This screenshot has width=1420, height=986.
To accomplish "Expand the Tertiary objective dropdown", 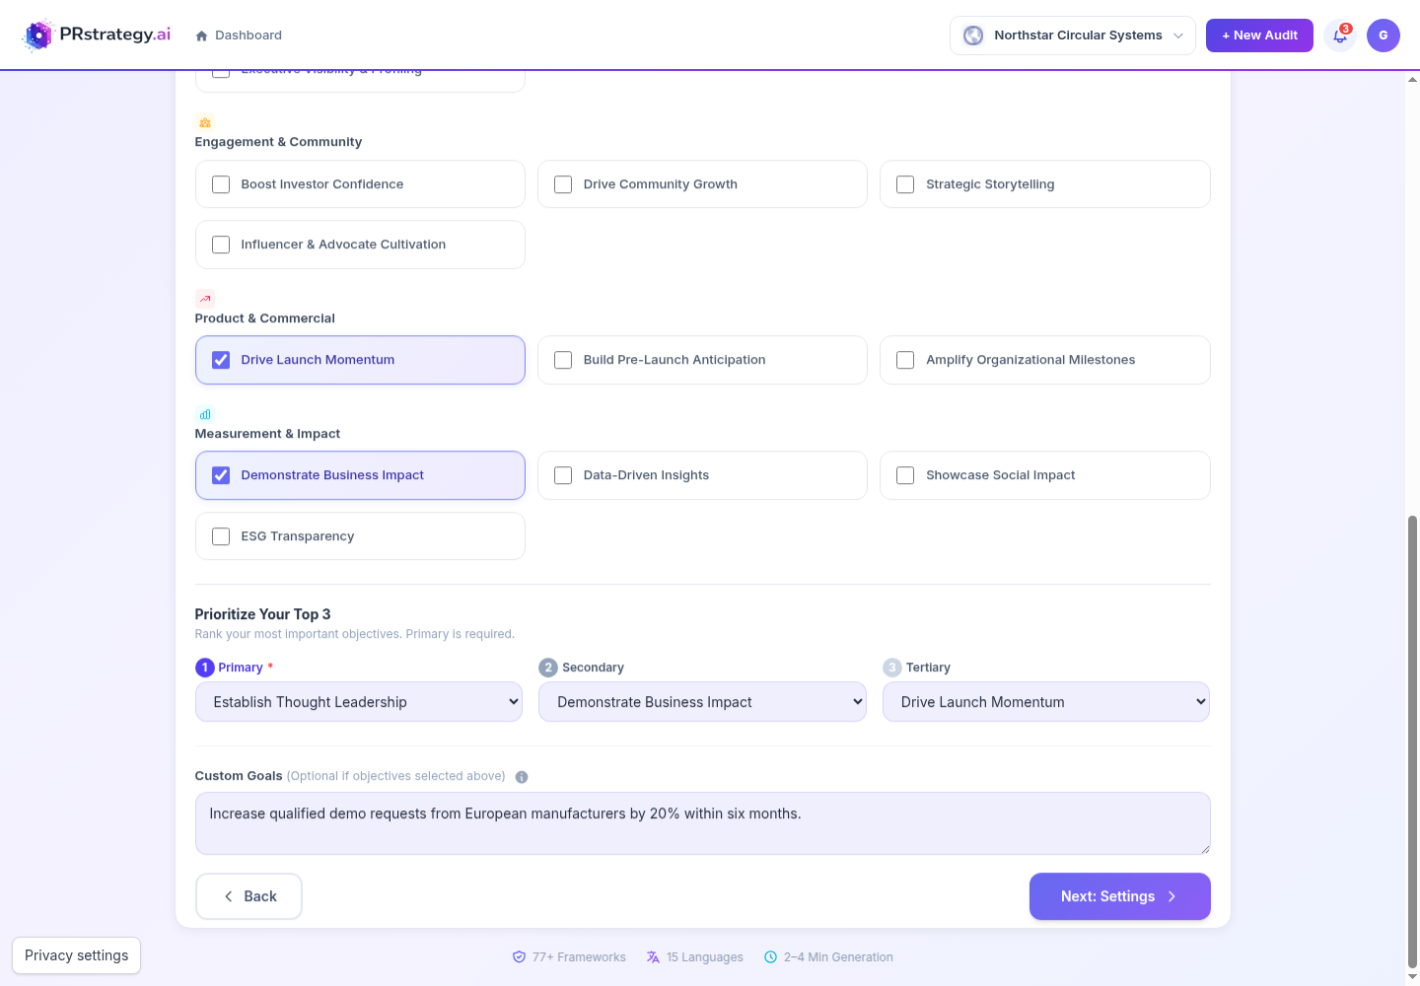I will (x=1046, y=702).
